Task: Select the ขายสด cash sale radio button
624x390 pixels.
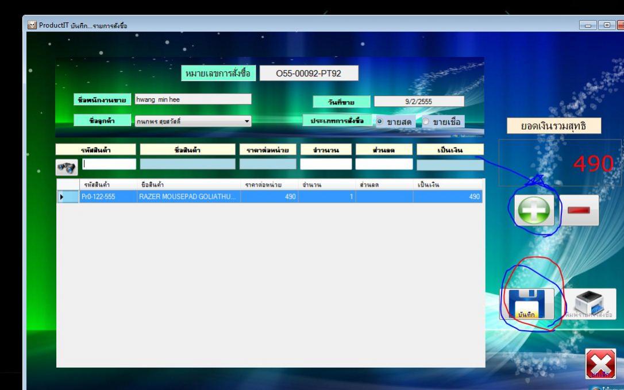Action: (x=380, y=121)
